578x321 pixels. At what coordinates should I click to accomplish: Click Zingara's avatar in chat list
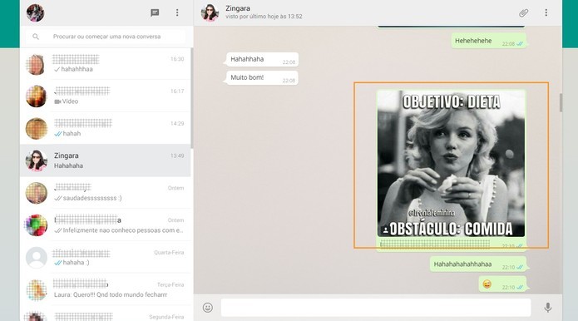click(36, 160)
